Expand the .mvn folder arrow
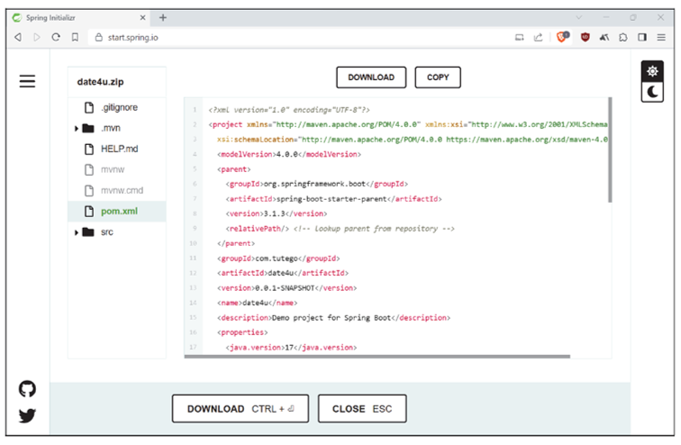The width and height of the screenshot is (681, 445). click(x=76, y=129)
